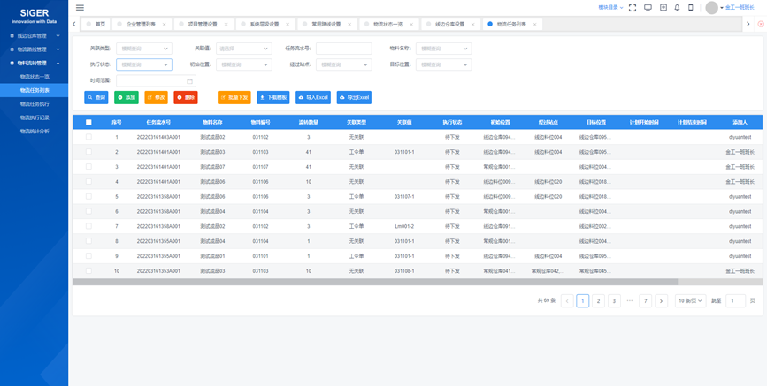Click the 跳至 page number input
The width and height of the screenshot is (767, 386).
736,301
